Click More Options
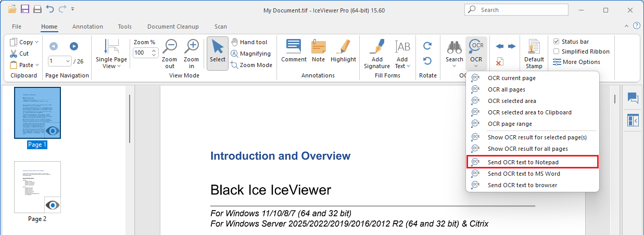 coord(577,62)
